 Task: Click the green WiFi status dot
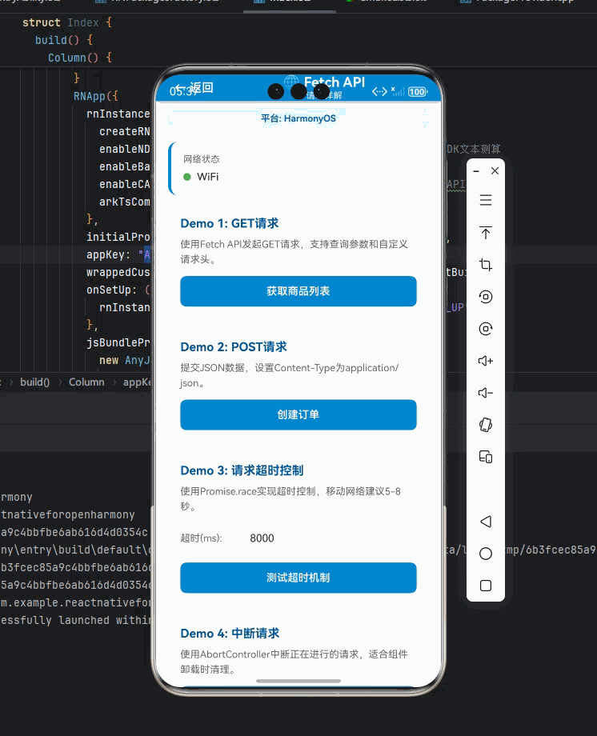pyautogui.click(x=187, y=177)
